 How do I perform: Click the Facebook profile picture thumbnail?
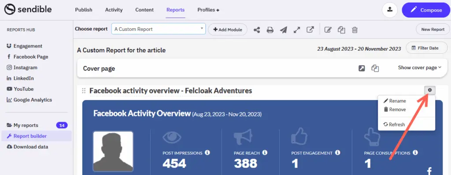click(113, 151)
